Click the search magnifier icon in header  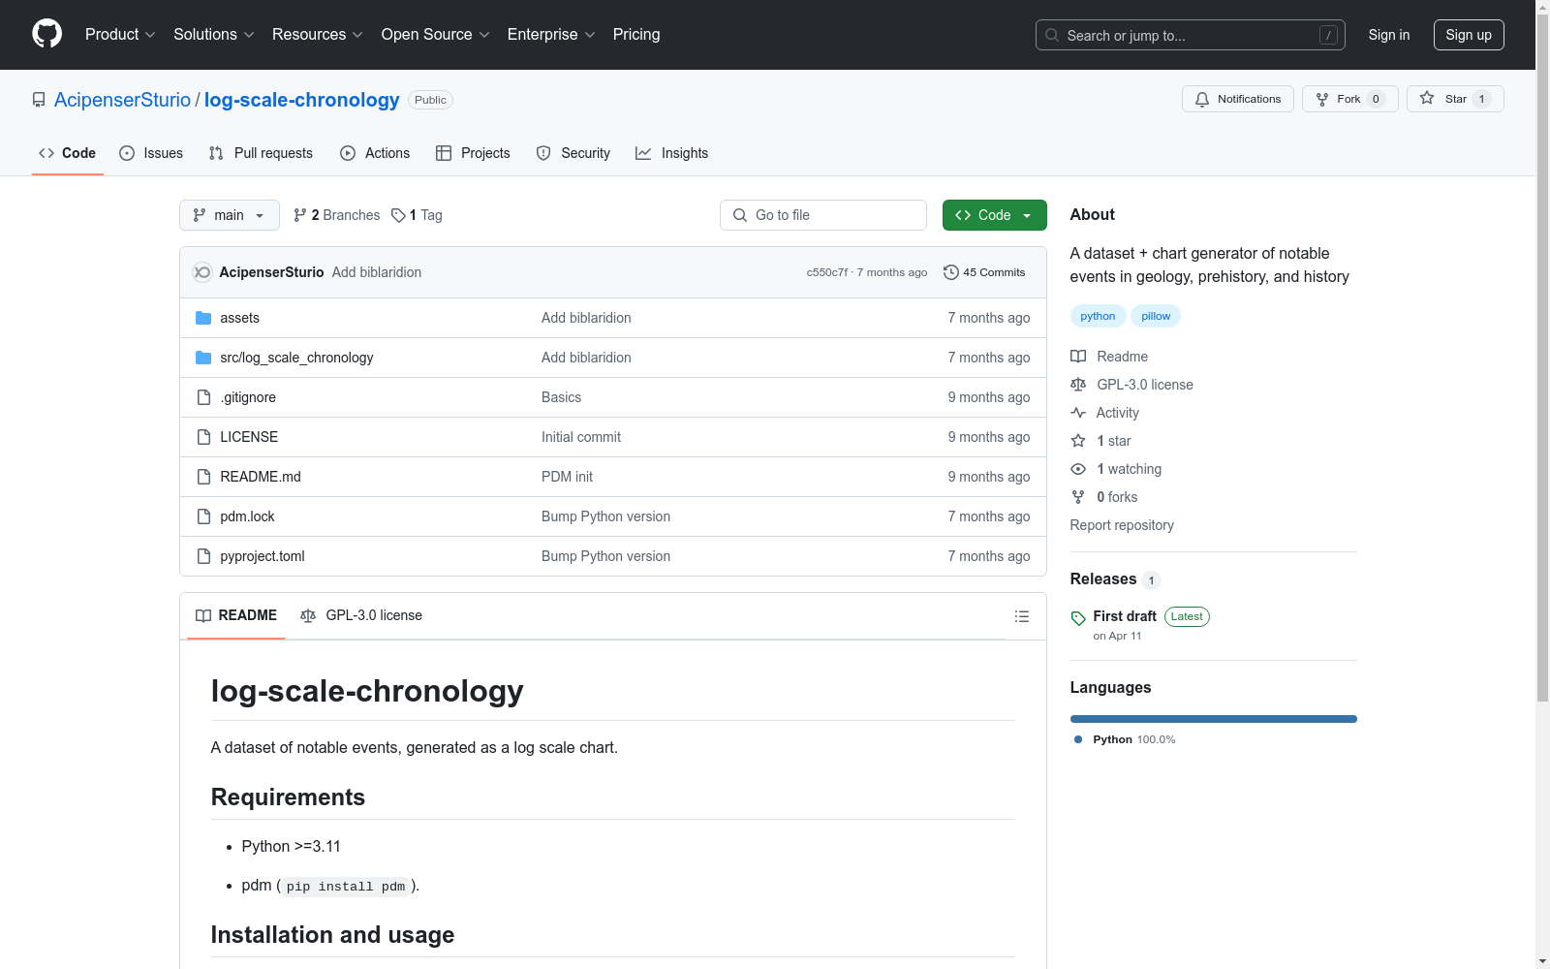point(1052,35)
